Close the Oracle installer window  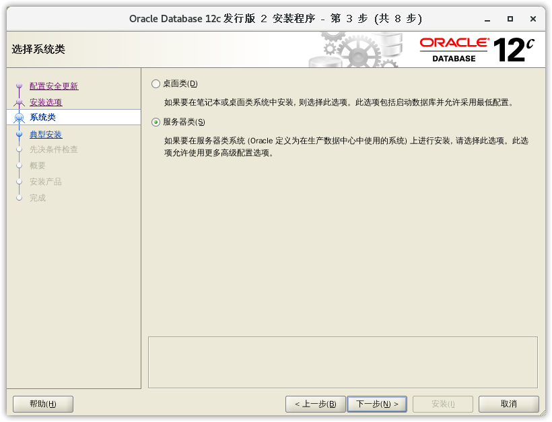[534, 18]
